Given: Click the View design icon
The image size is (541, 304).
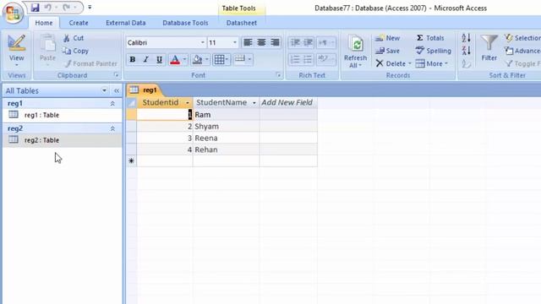Looking at the screenshot, I should tap(17, 44).
